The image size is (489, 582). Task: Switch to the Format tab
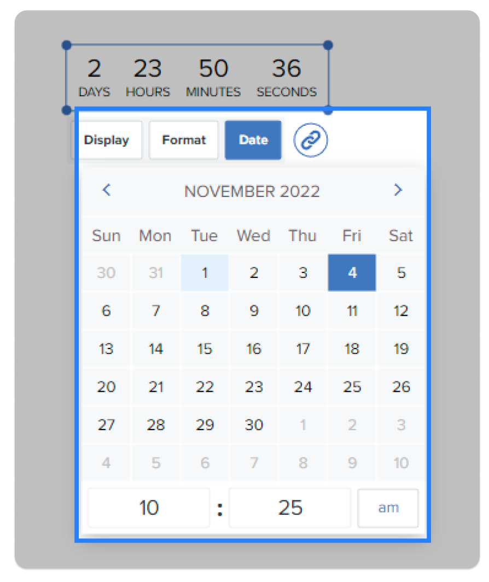(x=183, y=140)
